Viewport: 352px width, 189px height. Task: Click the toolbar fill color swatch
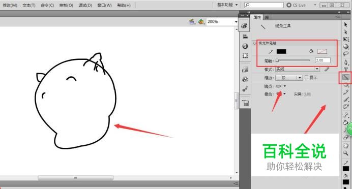(346, 182)
